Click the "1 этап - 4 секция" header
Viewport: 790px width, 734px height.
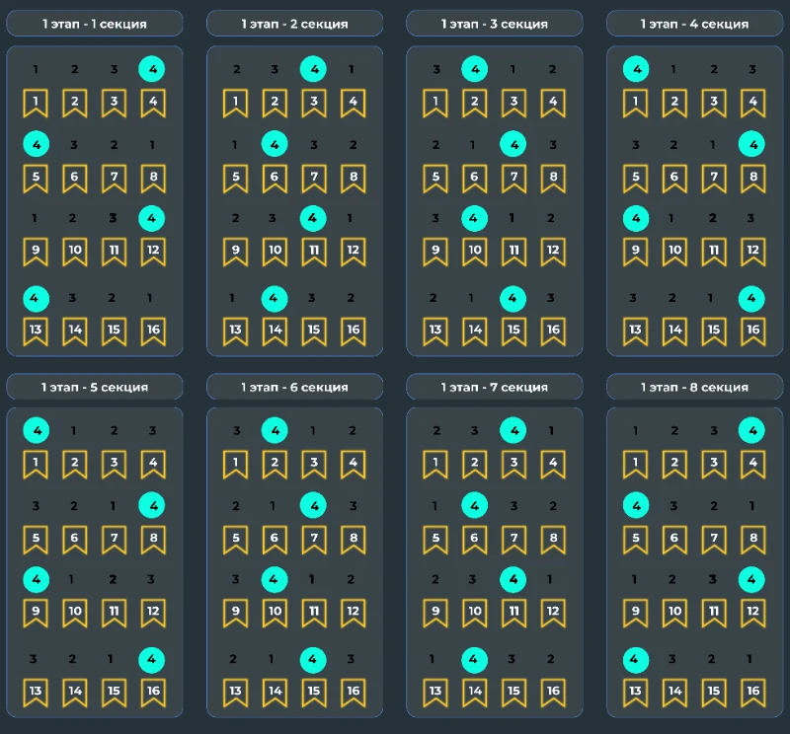[695, 24]
